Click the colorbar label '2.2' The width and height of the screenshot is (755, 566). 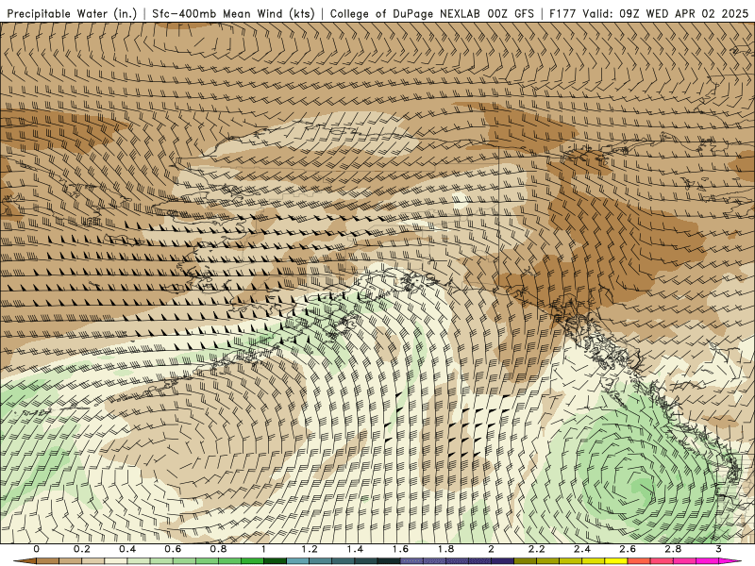[536, 549]
